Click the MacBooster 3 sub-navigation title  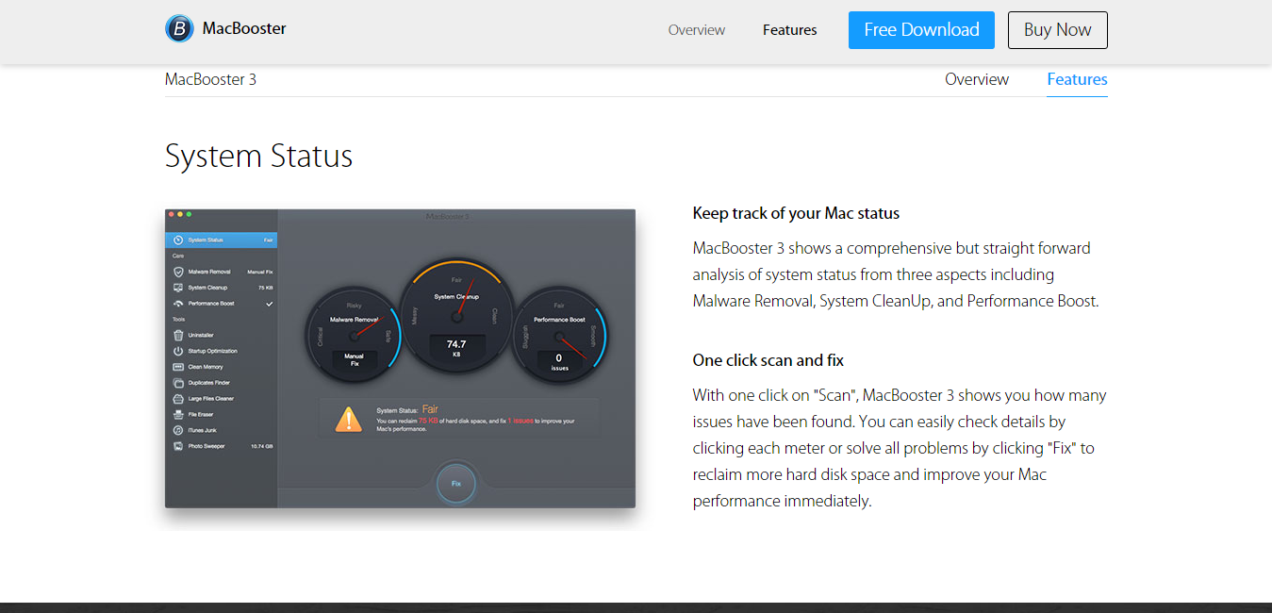pyautogui.click(x=210, y=79)
